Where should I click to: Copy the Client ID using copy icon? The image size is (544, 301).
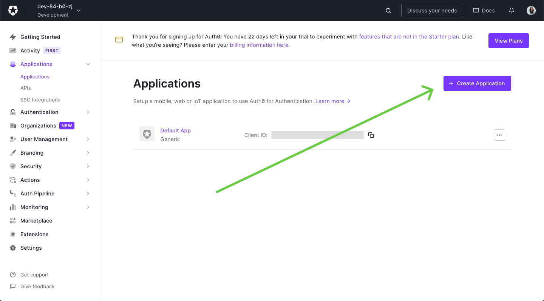click(x=371, y=135)
